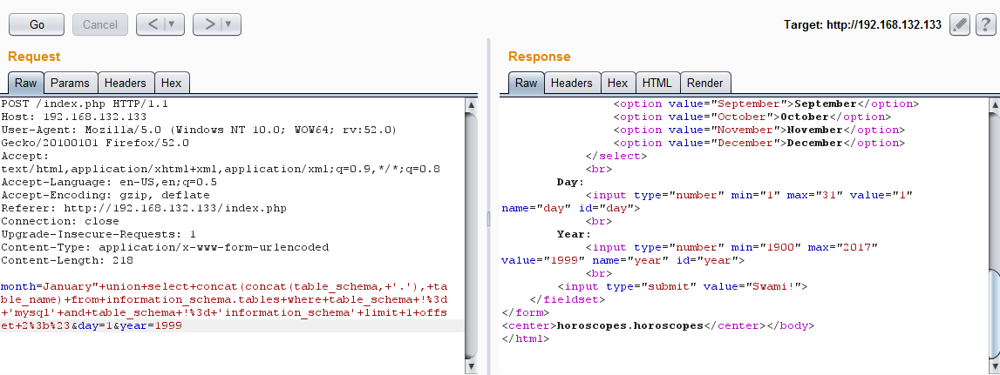Click the 'Upgrade-Insecure-Requests: 1' line
The image size is (1000, 375).
tap(99, 234)
